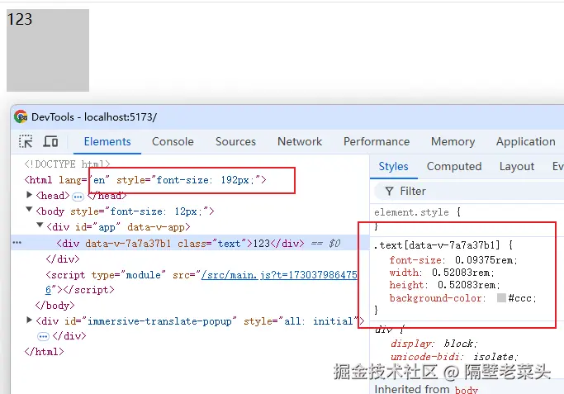Activate the inspect element picker icon
This screenshot has width=564, height=394.
[x=26, y=141]
